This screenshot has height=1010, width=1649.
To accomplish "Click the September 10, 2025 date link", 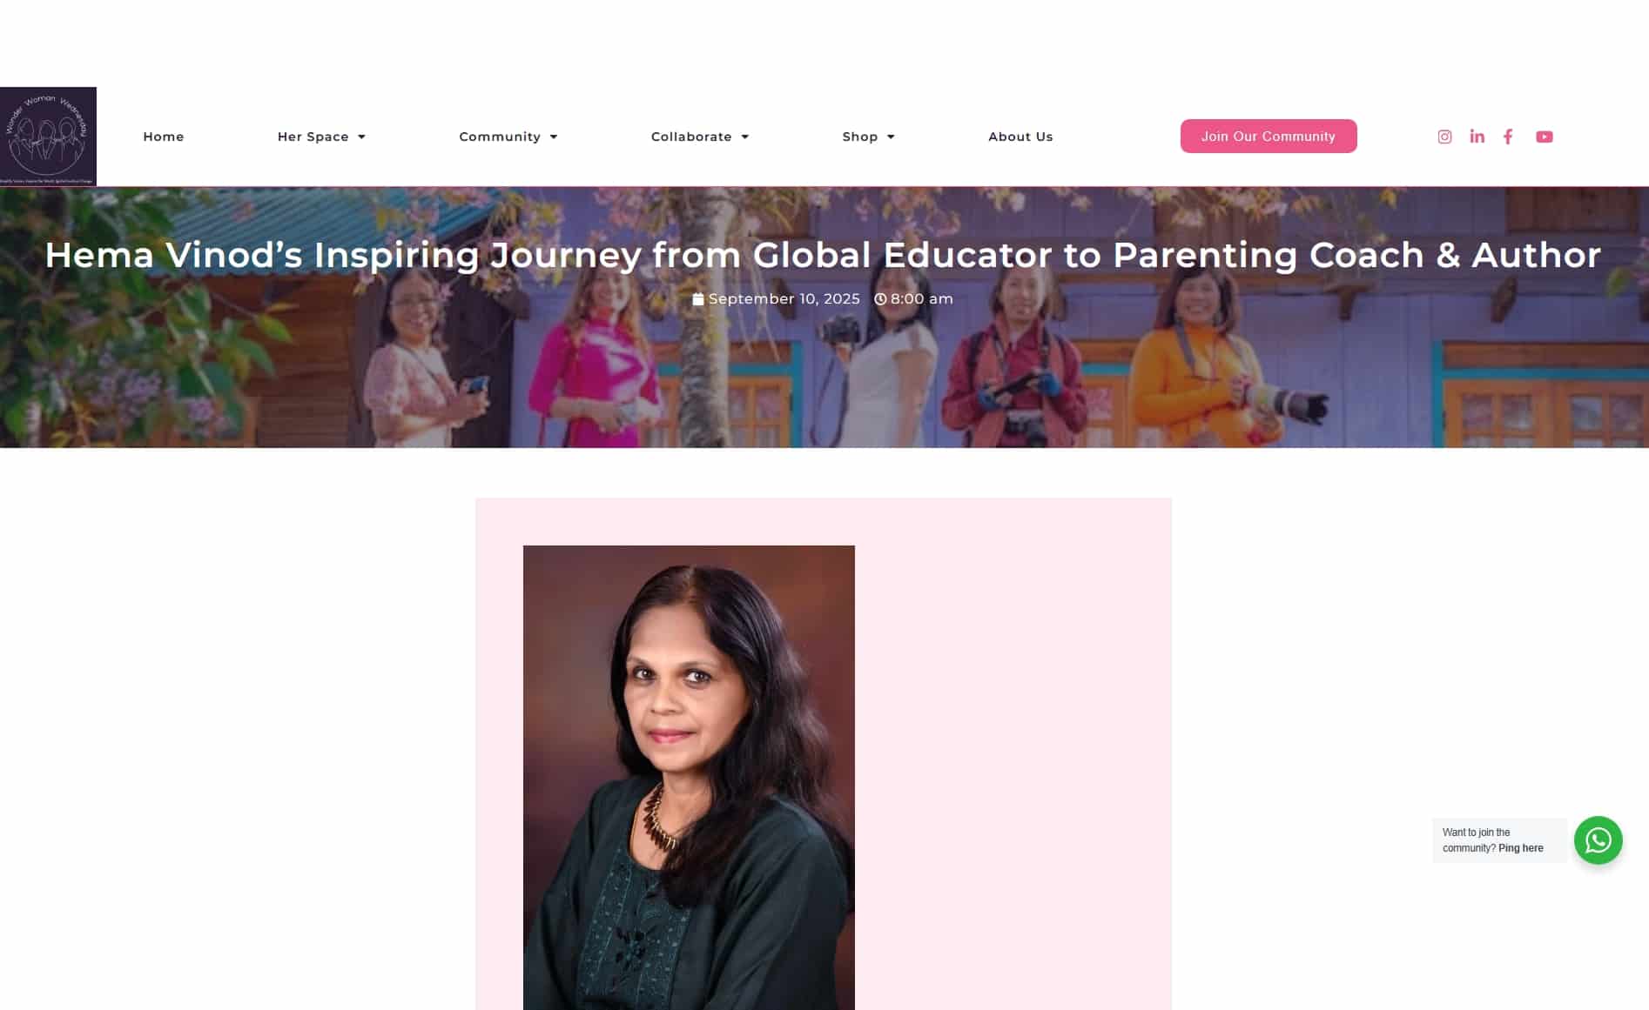I will pos(784,299).
